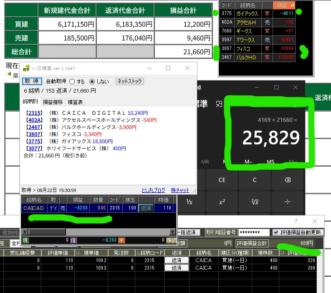Screen dimensions: 331x293
Task: Click calculator x squared button
Action: (222, 202)
